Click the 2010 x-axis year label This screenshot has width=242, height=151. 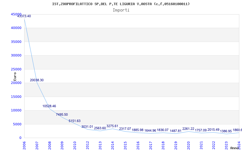[75, 146]
